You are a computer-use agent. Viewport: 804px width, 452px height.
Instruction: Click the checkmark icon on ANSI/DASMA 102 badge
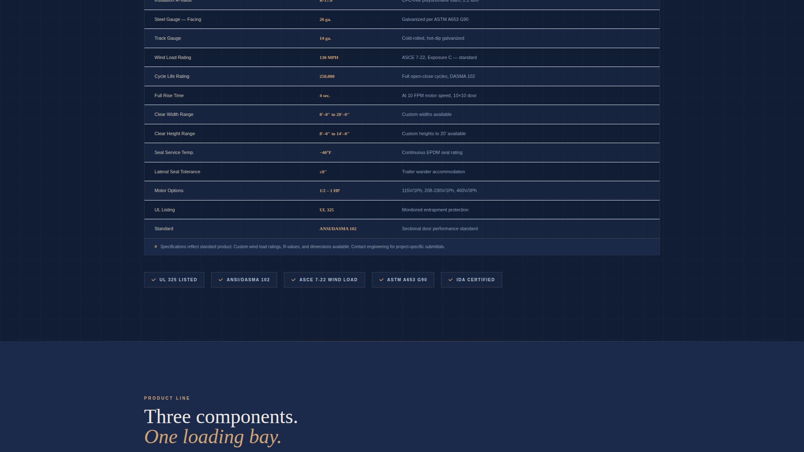[x=221, y=280]
